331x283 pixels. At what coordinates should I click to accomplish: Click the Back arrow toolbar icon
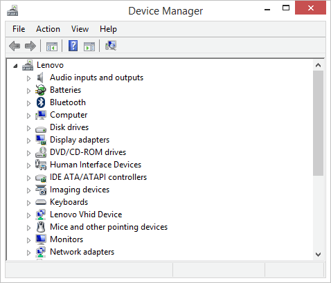15,46
